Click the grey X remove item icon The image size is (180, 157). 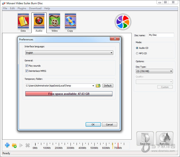pyautogui.click(x=28, y=145)
